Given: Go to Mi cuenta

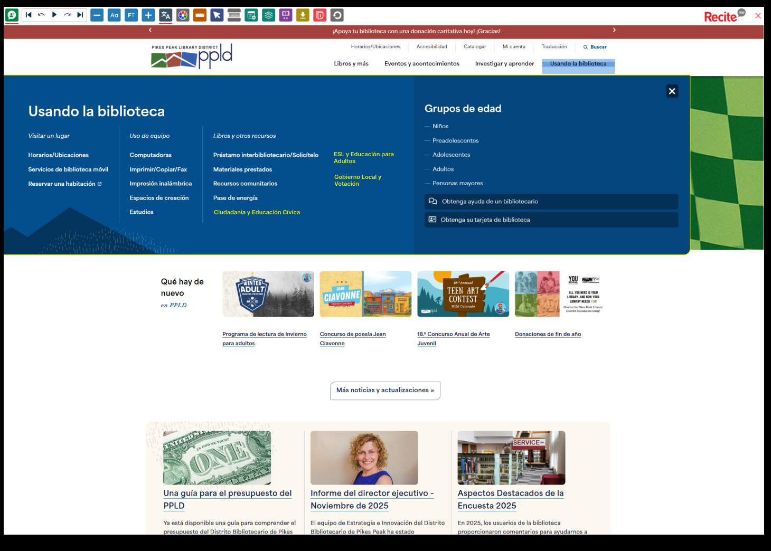Looking at the screenshot, I should 514,46.
